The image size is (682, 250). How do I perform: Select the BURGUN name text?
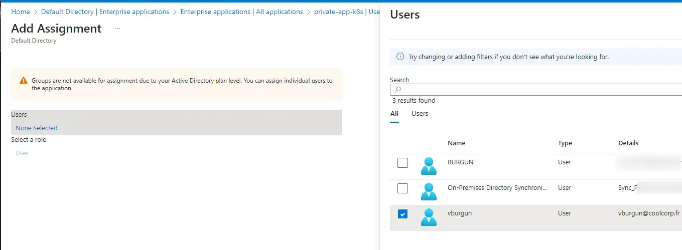coord(461,162)
